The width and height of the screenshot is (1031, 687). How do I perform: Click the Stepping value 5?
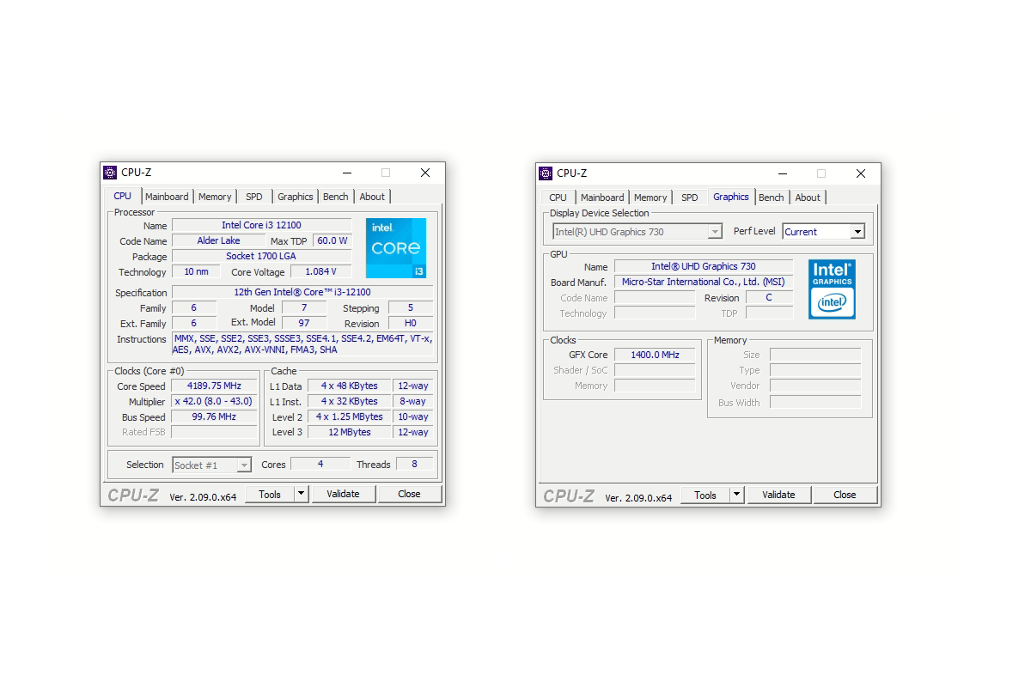[x=411, y=307]
